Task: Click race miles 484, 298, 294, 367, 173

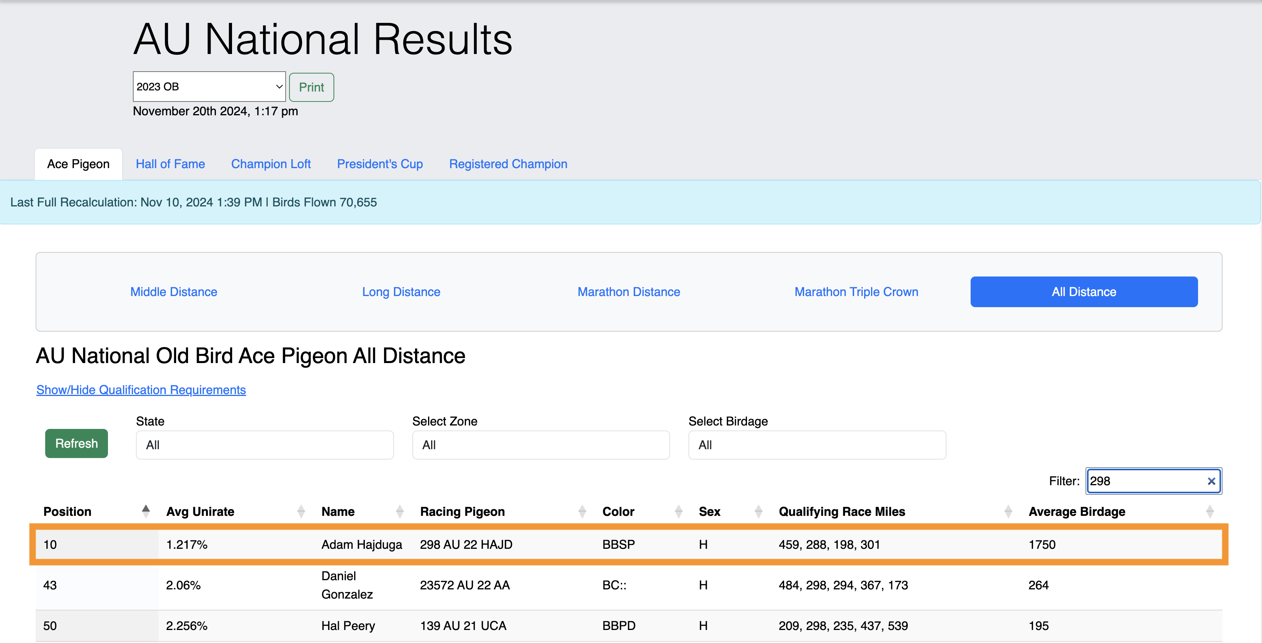Action: click(x=843, y=585)
